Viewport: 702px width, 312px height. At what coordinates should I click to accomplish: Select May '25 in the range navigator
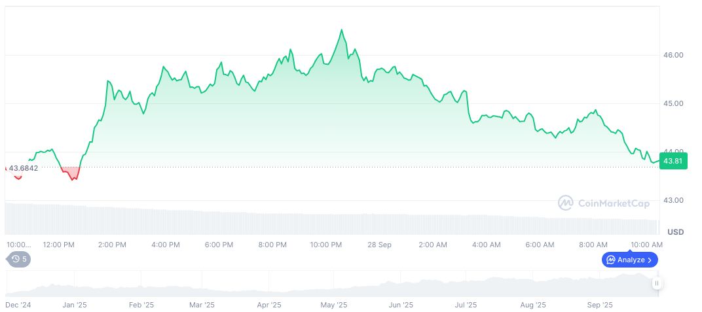[334, 305]
